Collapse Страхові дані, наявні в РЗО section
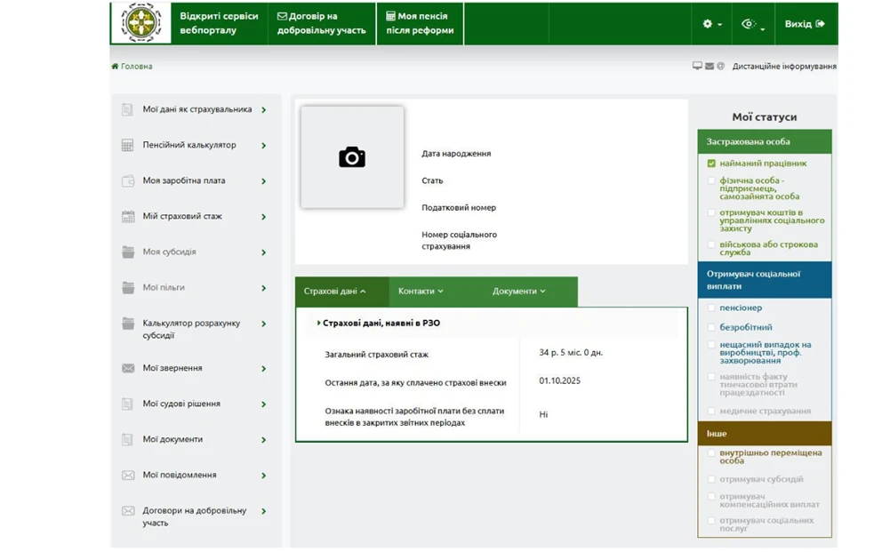The width and height of the screenshot is (882, 552). click(x=381, y=324)
